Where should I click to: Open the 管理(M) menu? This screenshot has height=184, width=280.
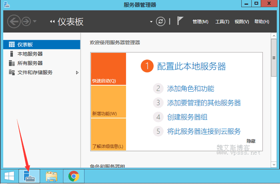tap(200, 22)
